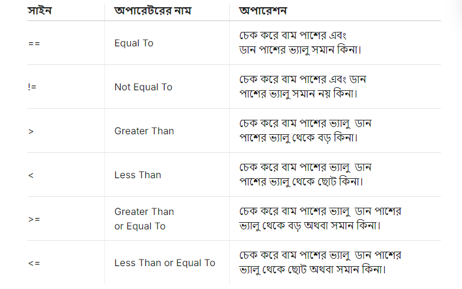
Task: Click the <= sign cell
Action: 34,263
